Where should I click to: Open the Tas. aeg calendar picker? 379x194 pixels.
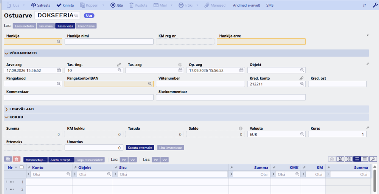(180, 70)
